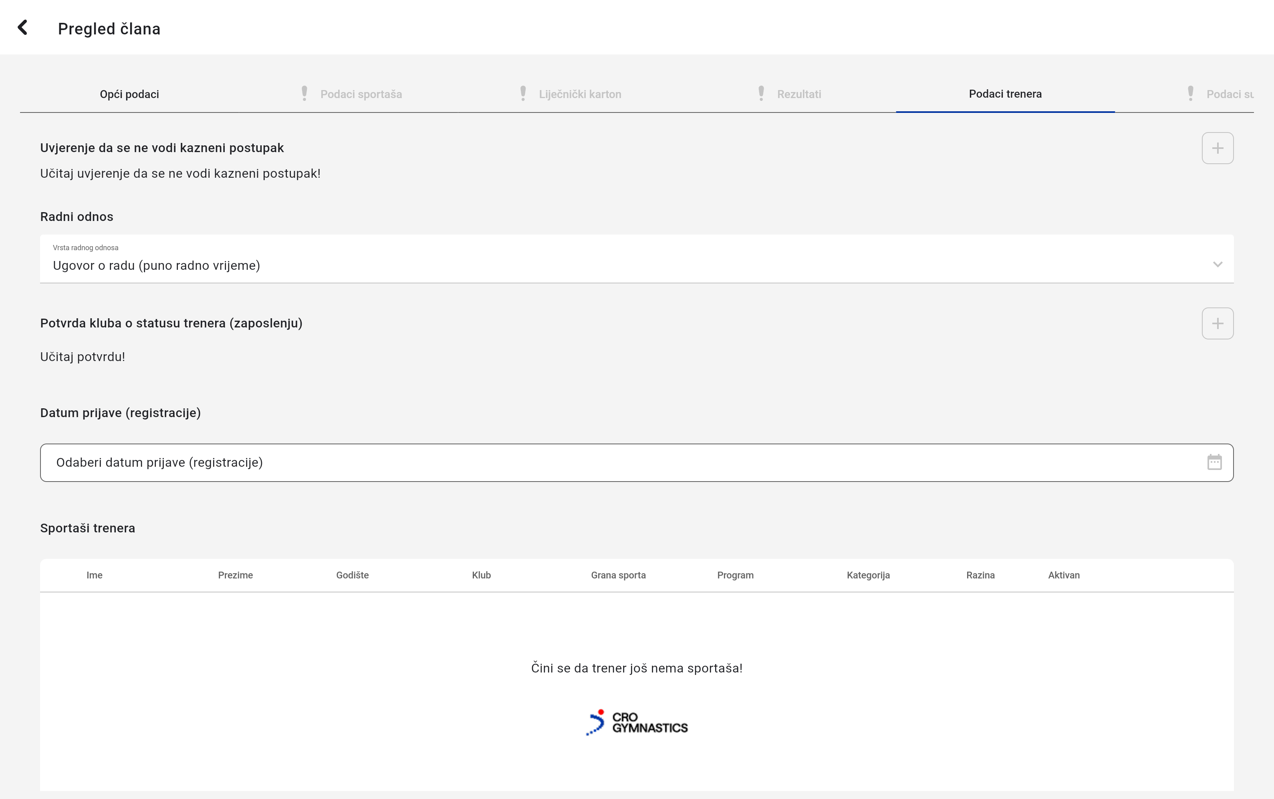Click warning icon beside Rezultati
This screenshot has height=799, width=1274.
tap(760, 94)
